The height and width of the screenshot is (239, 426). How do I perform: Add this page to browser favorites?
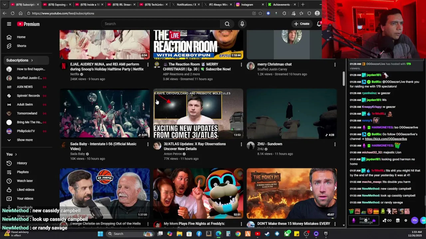[x=260, y=13]
